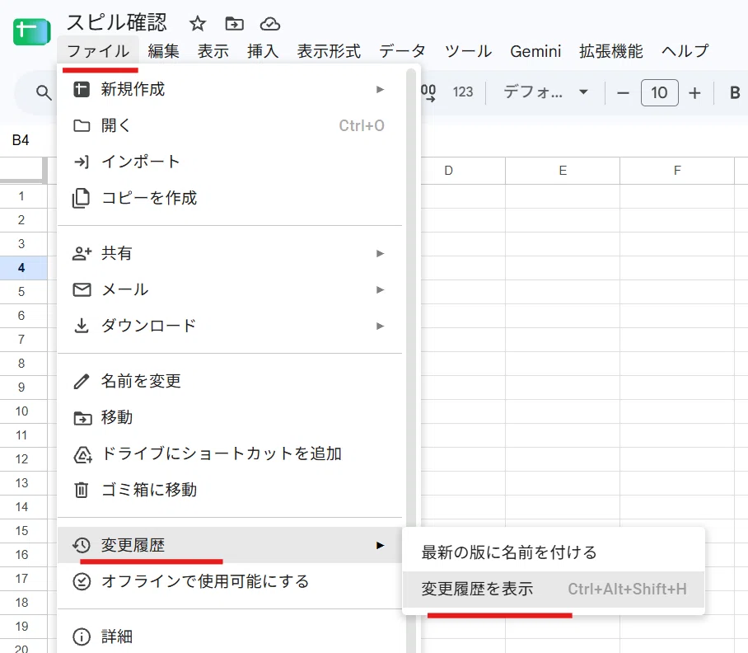This screenshot has height=653, width=748.
Task: Click the search magnifier icon in toolbar
Action: point(44,92)
